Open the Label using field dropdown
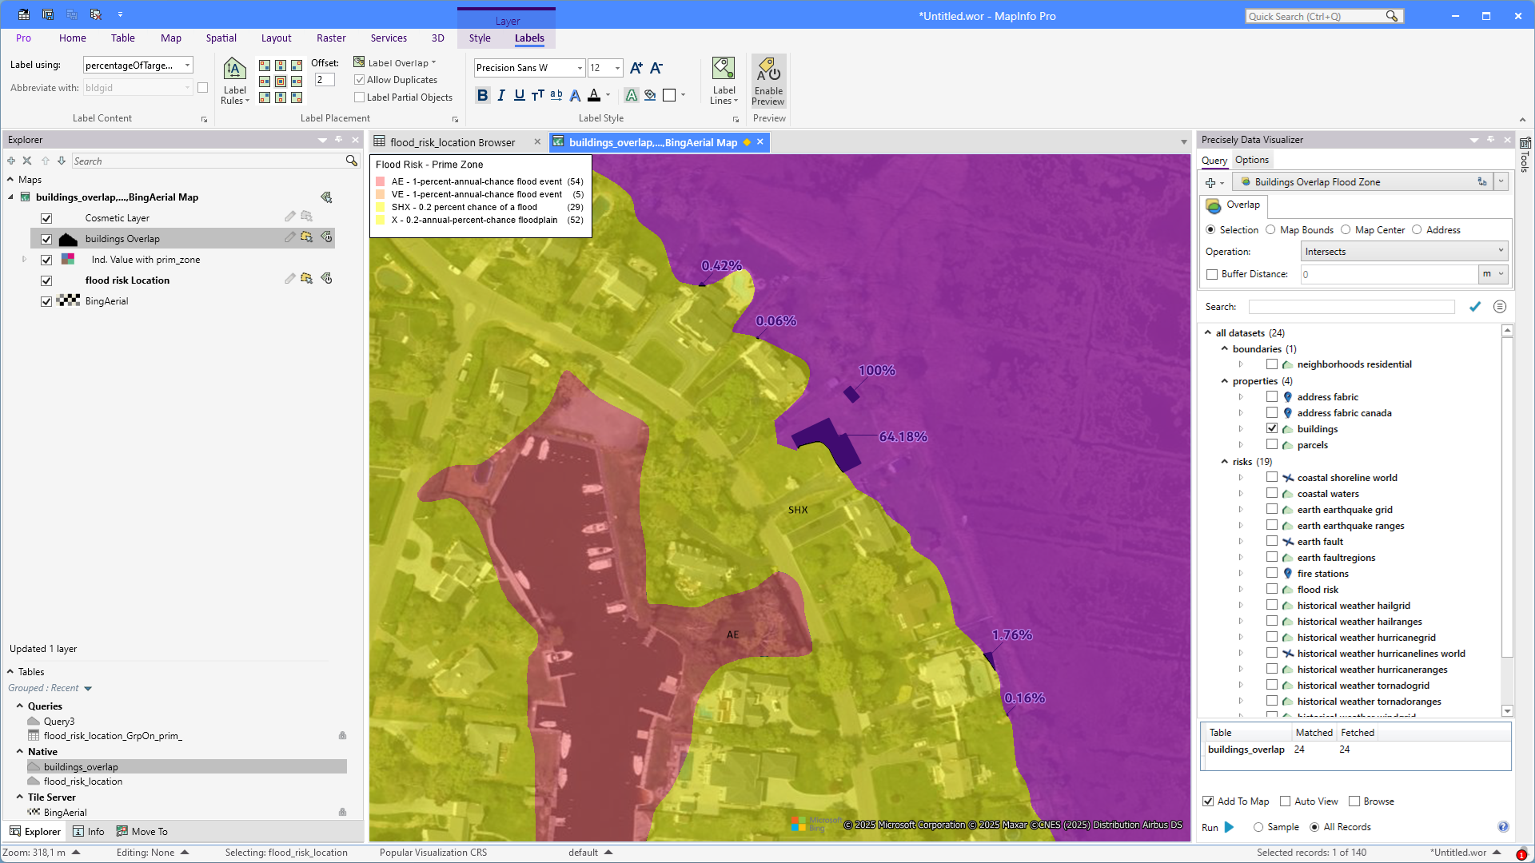Viewport: 1535px width, 863px height. pyautogui.click(x=188, y=66)
